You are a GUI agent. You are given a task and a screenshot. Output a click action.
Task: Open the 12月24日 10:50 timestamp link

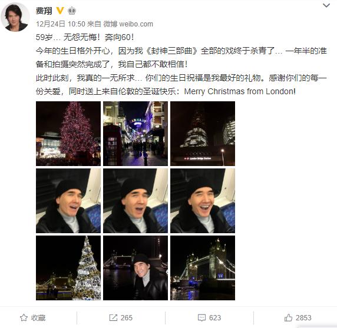[61, 24]
